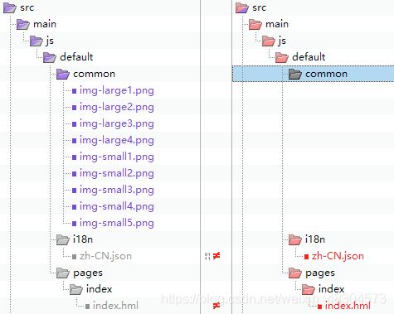Select img-small5.png in the left tree

coord(117,223)
